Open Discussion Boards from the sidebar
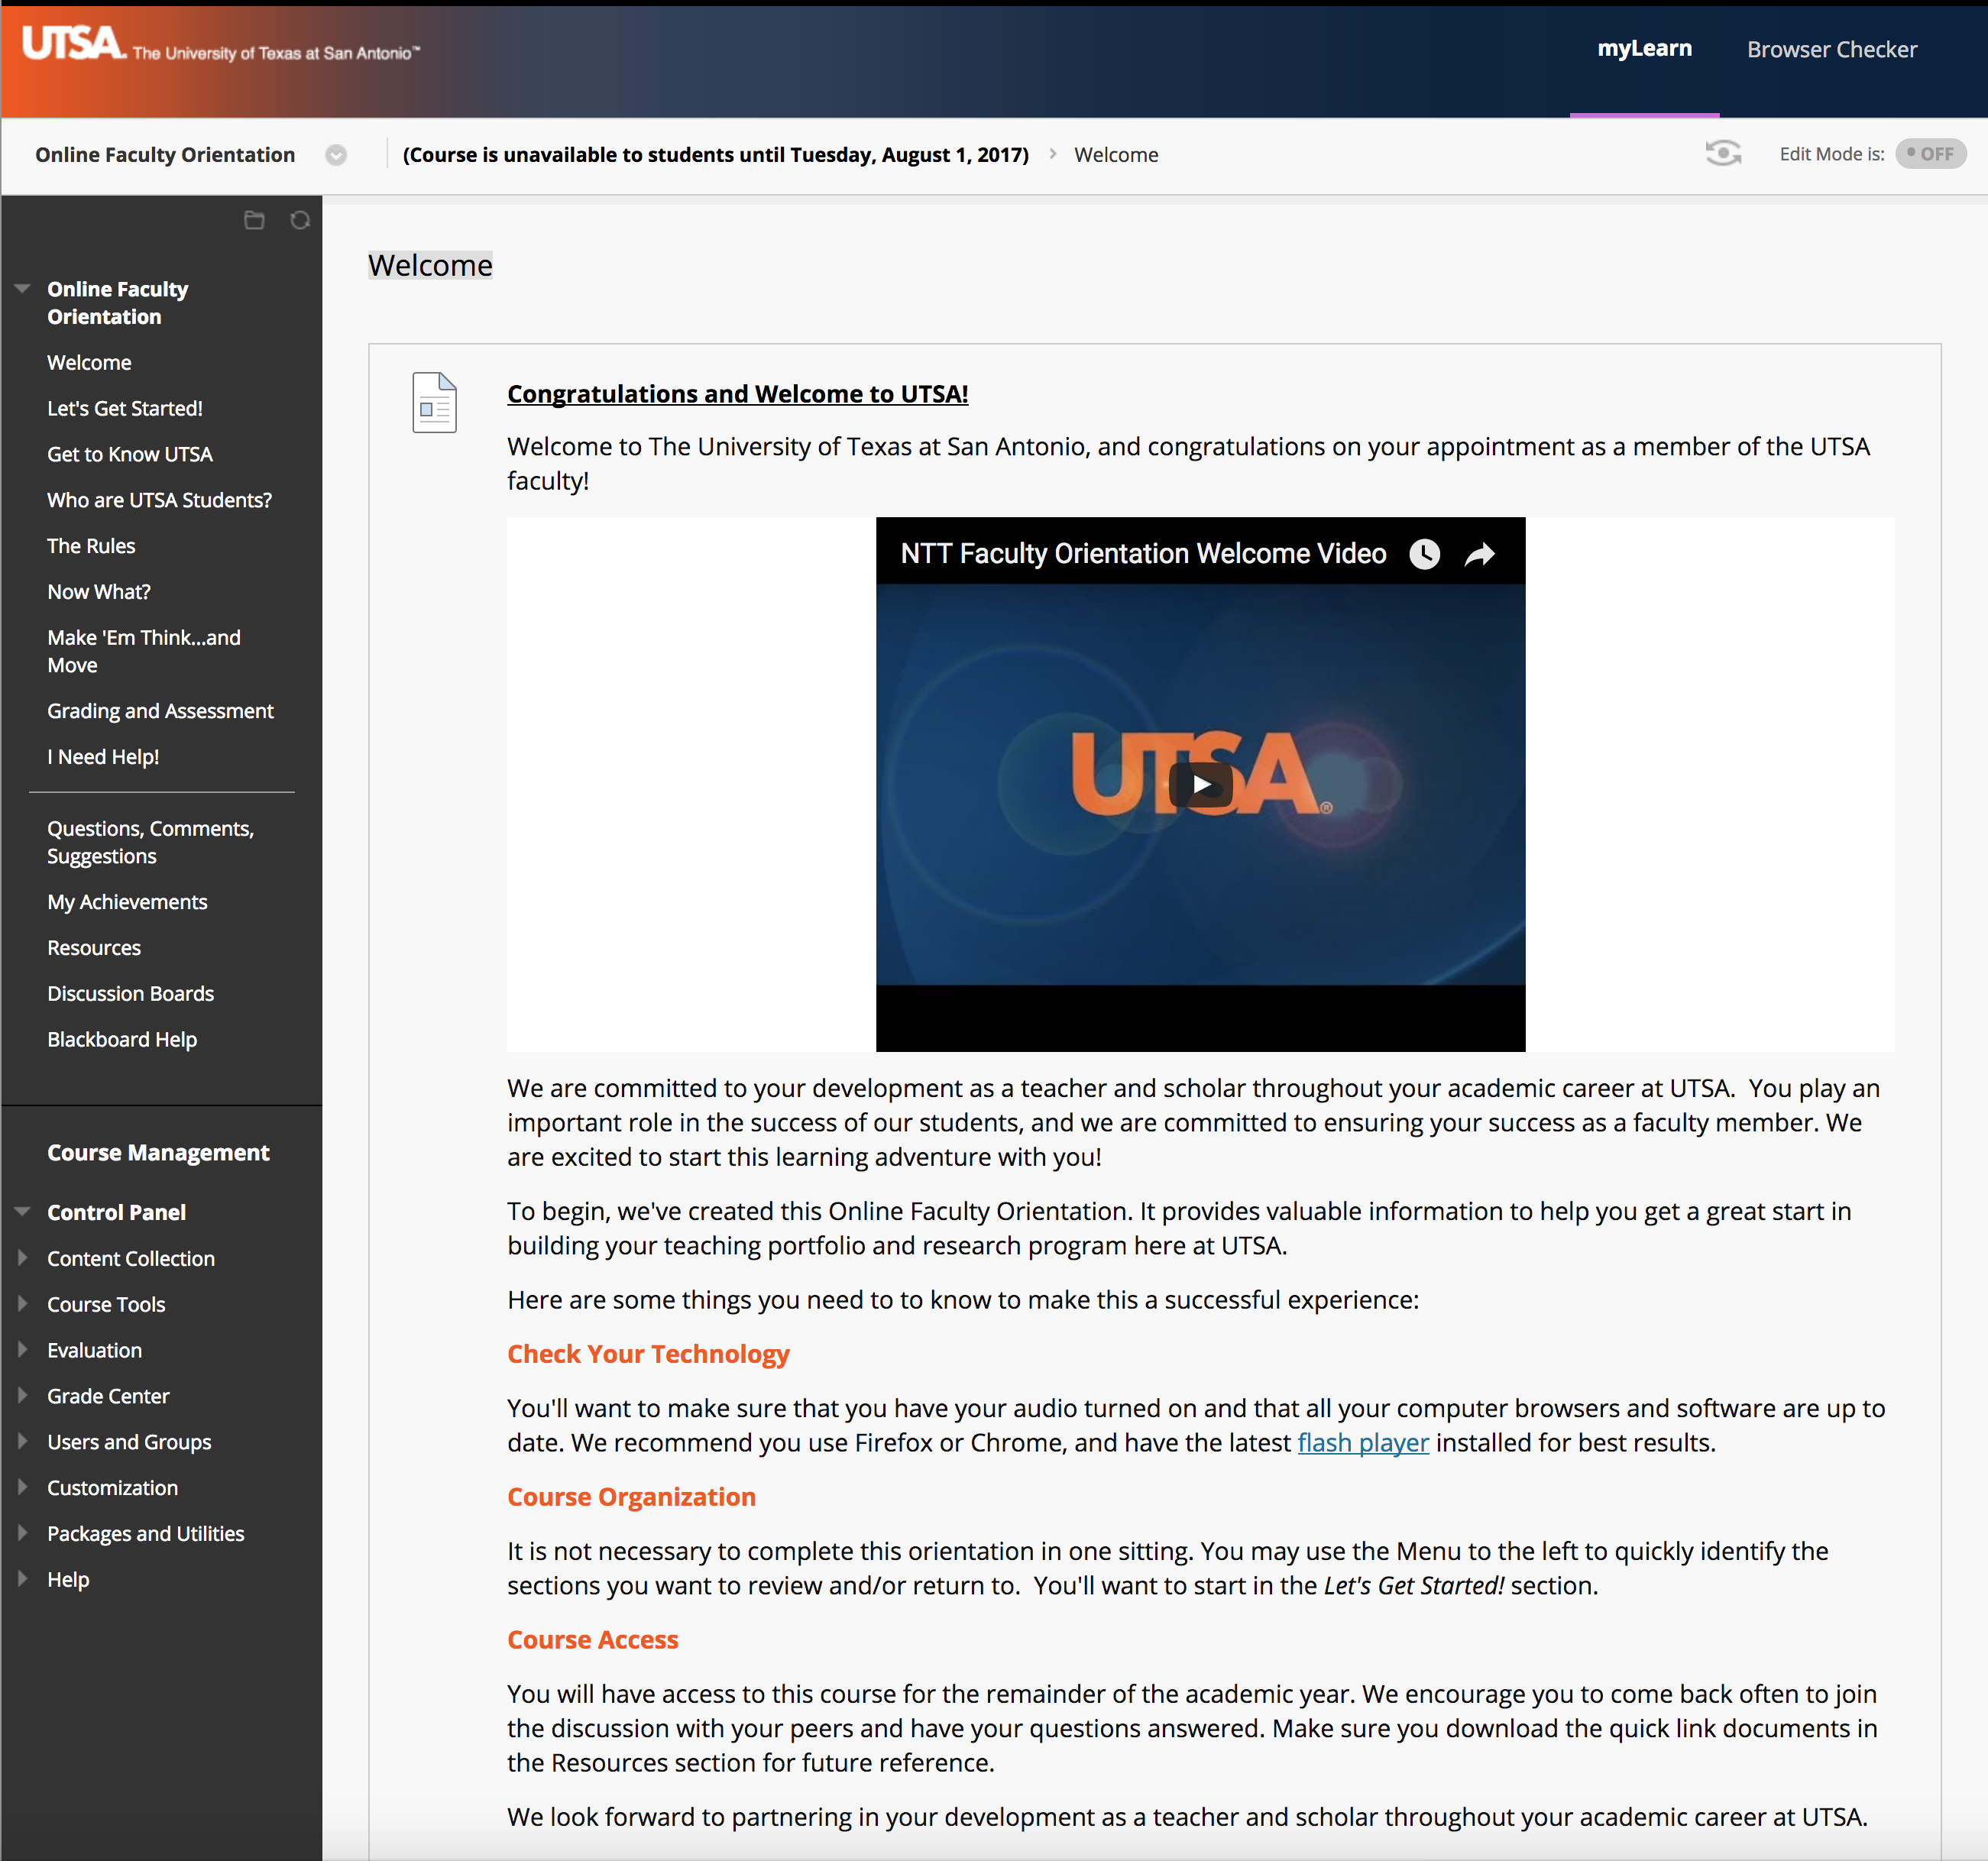Image resolution: width=1988 pixels, height=1861 pixels. [x=130, y=993]
